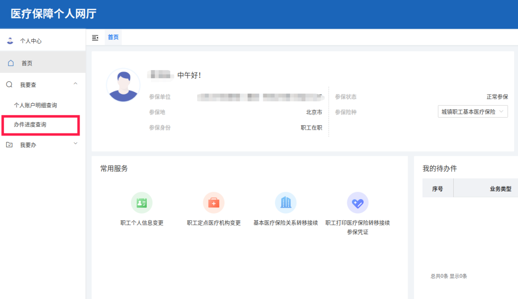Click the 职工个人信息变更 text link
Viewport: 518px width, 299px height.
141,223
